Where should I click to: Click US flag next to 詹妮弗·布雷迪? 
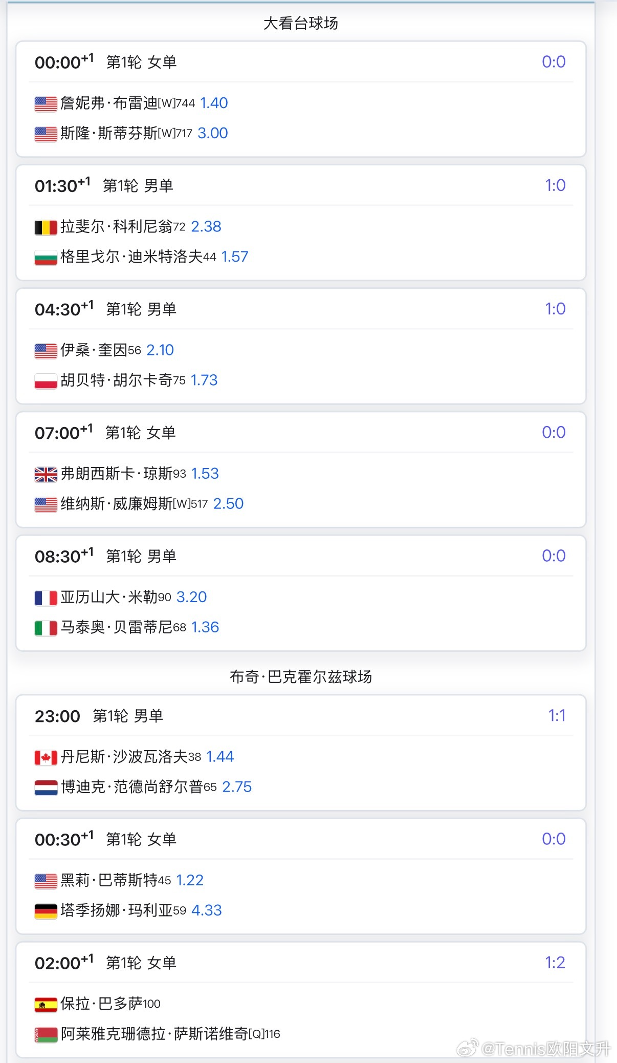coord(46,104)
